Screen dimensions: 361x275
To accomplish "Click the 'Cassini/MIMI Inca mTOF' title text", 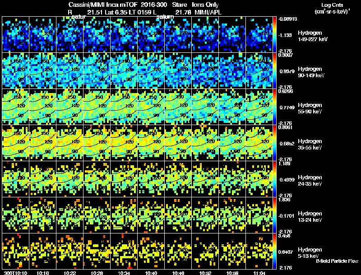I will [103, 5].
